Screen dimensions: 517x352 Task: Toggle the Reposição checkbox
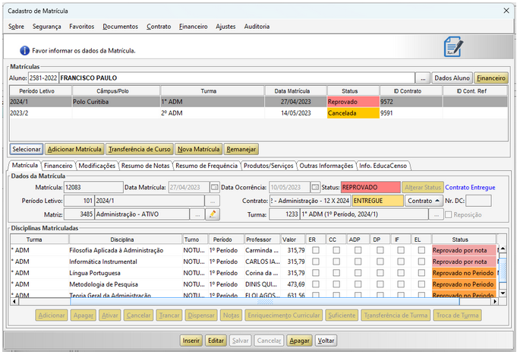click(x=449, y=214)
